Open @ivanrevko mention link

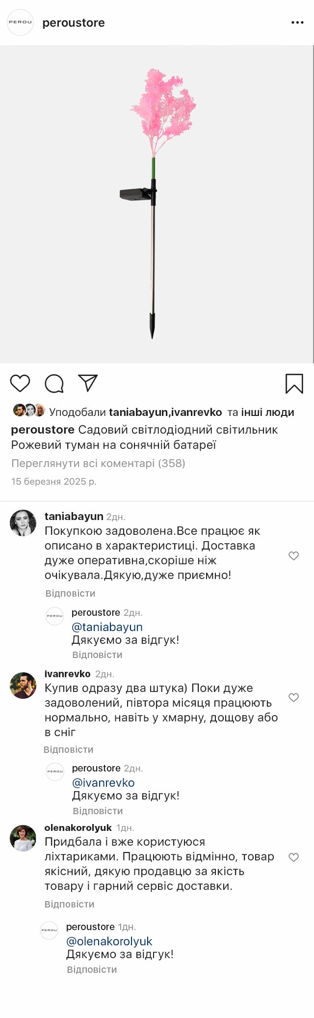(x=103, y=783)
